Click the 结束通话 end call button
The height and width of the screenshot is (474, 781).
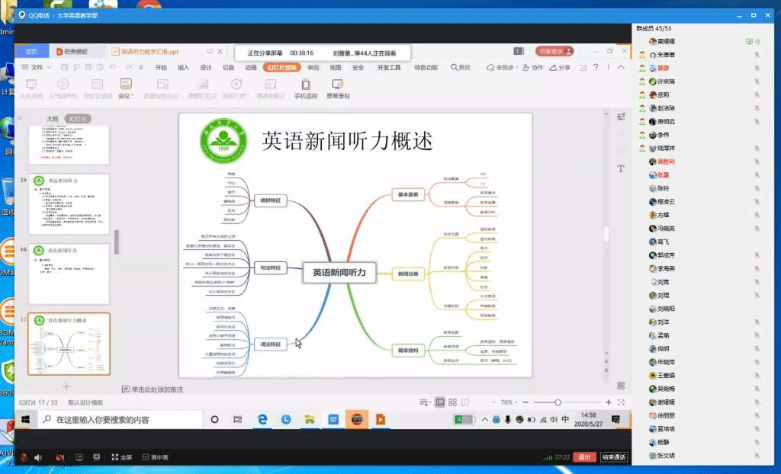[613, 457]
